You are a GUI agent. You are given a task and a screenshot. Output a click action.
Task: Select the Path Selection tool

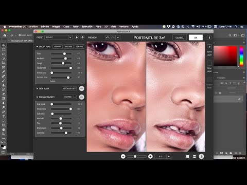point(3,121)
